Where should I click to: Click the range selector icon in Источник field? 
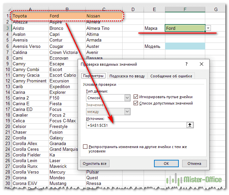pyautogui.click(x=190, y=125)
